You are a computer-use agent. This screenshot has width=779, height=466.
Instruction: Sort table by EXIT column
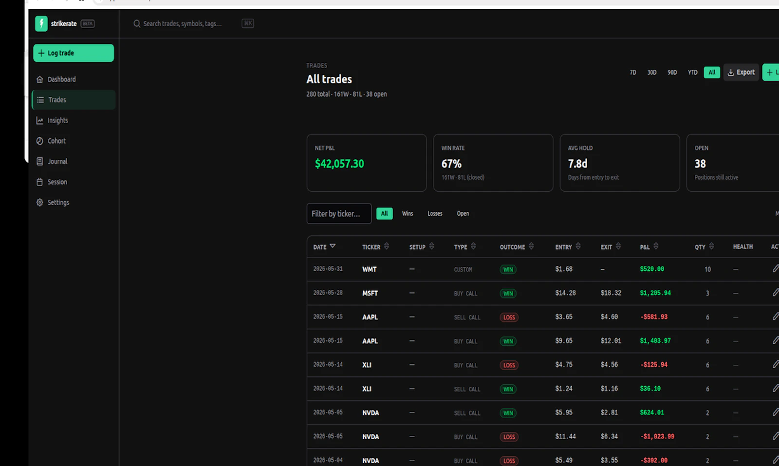tap(611, 247)
